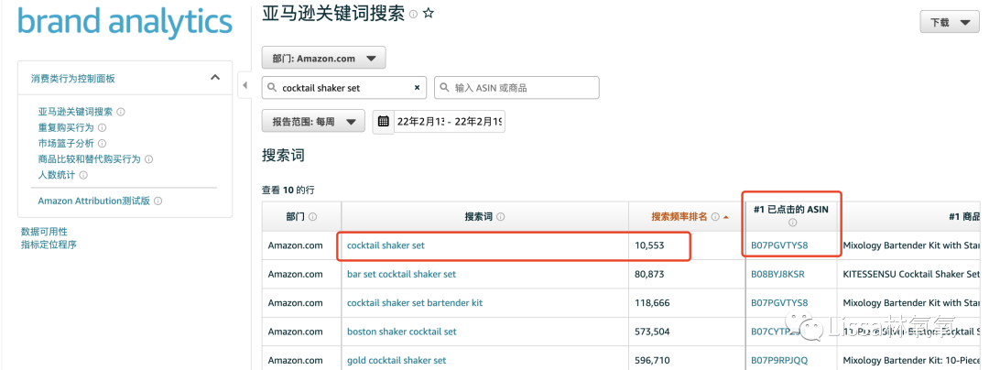Clear the cocktail shaker set search with the X icon
Screen dimensions: 989x370
[x=417, y=88]
